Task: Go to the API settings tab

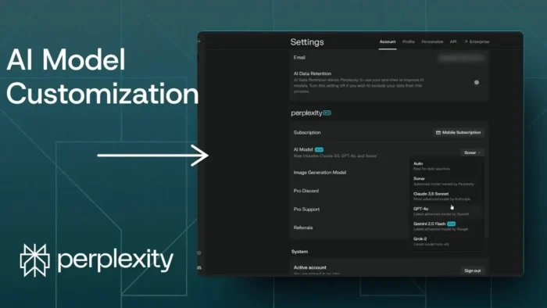Action: tap(453, 42)
